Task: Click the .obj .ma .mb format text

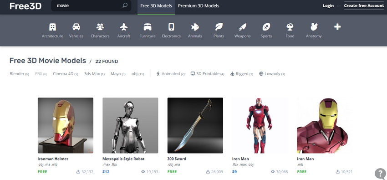Action: (47, 165)
